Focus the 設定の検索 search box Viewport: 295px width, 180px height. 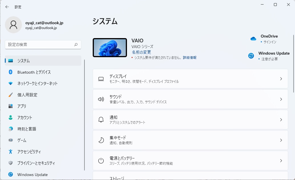pyautogui.click(x=43, y=45)
